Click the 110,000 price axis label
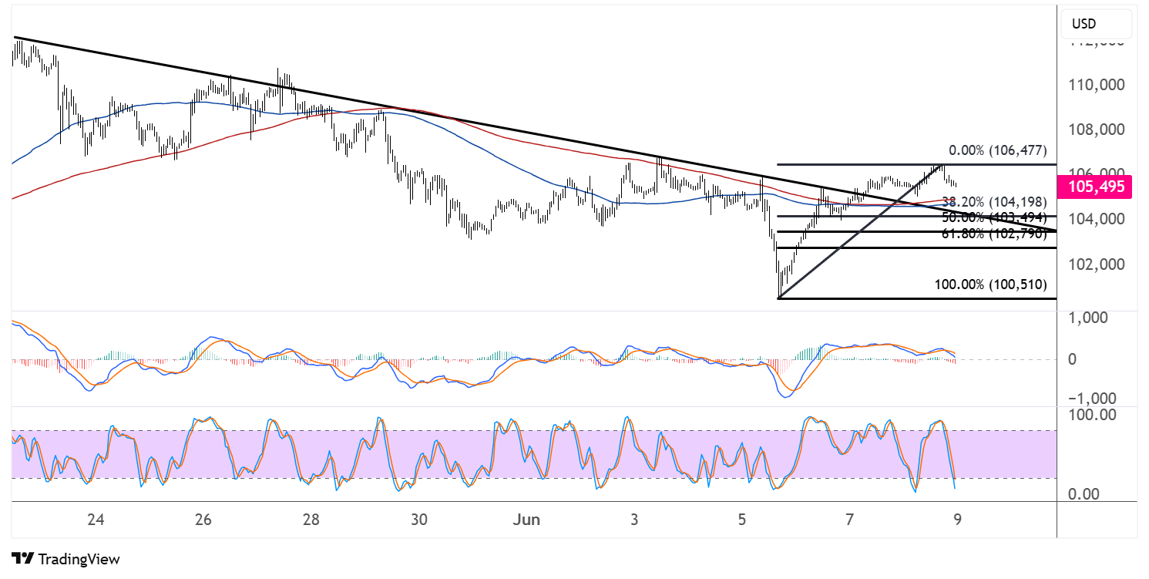The width and height of the screenshot is (1149, 579). pos(1096,85)
